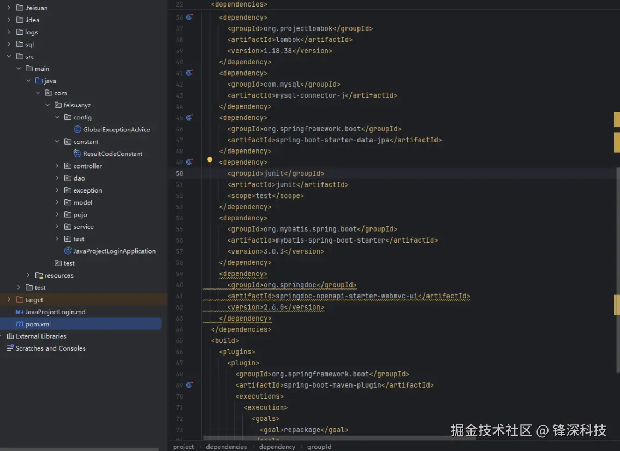Expand the dao package
620x451 pixels.
[x=57, y=178]
